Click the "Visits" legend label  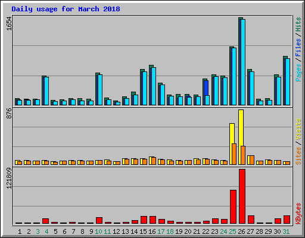[x=298, y=129]
